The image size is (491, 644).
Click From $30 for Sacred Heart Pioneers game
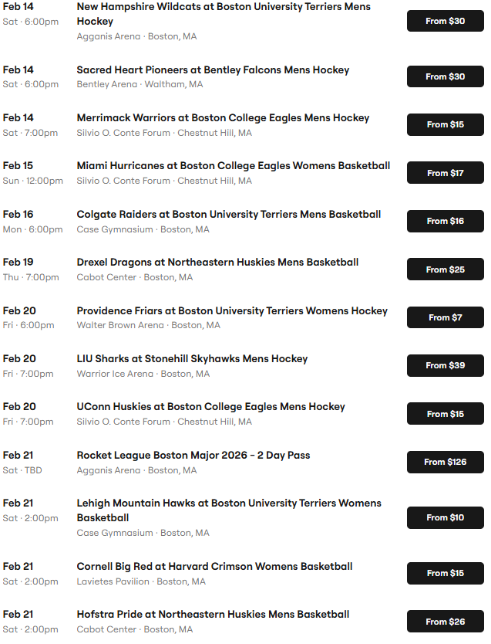tap(445, 76)
